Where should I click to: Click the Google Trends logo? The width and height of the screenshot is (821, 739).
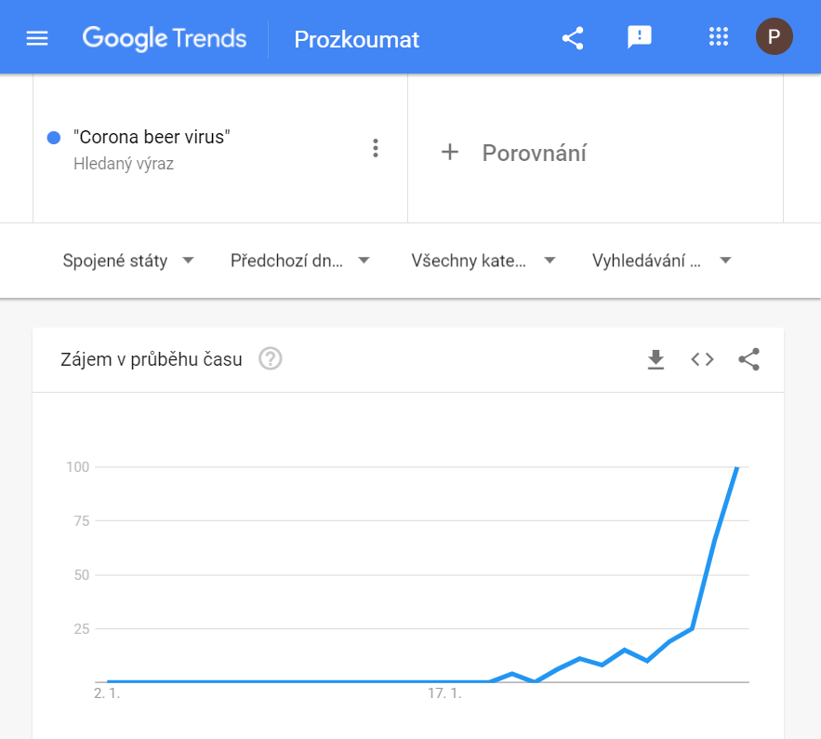pyautogui.click(x=165, y=38)
